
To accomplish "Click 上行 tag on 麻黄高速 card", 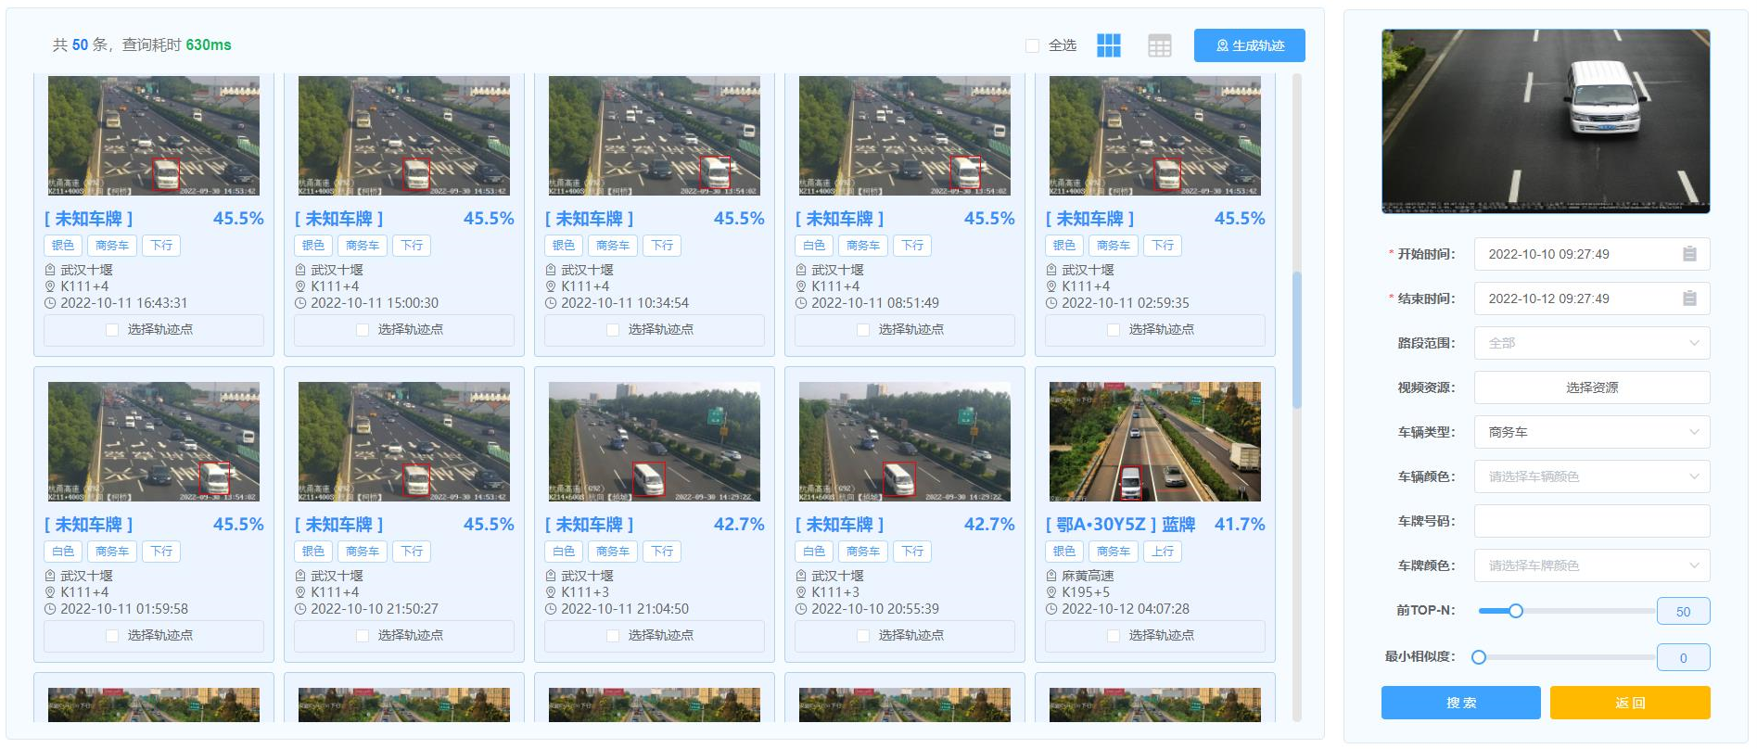I will pyautogui.click(x=1163, y=552).
